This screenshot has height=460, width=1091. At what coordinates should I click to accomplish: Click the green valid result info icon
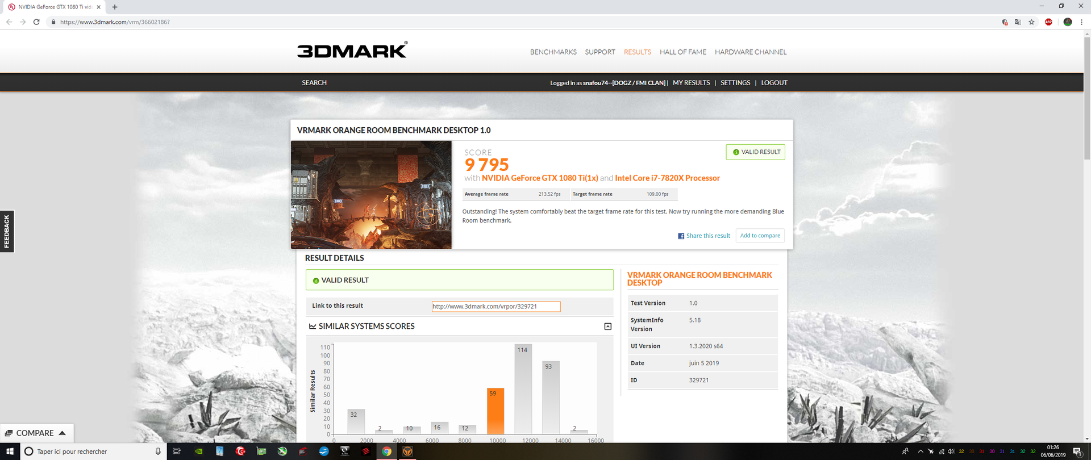click(316, 281)
